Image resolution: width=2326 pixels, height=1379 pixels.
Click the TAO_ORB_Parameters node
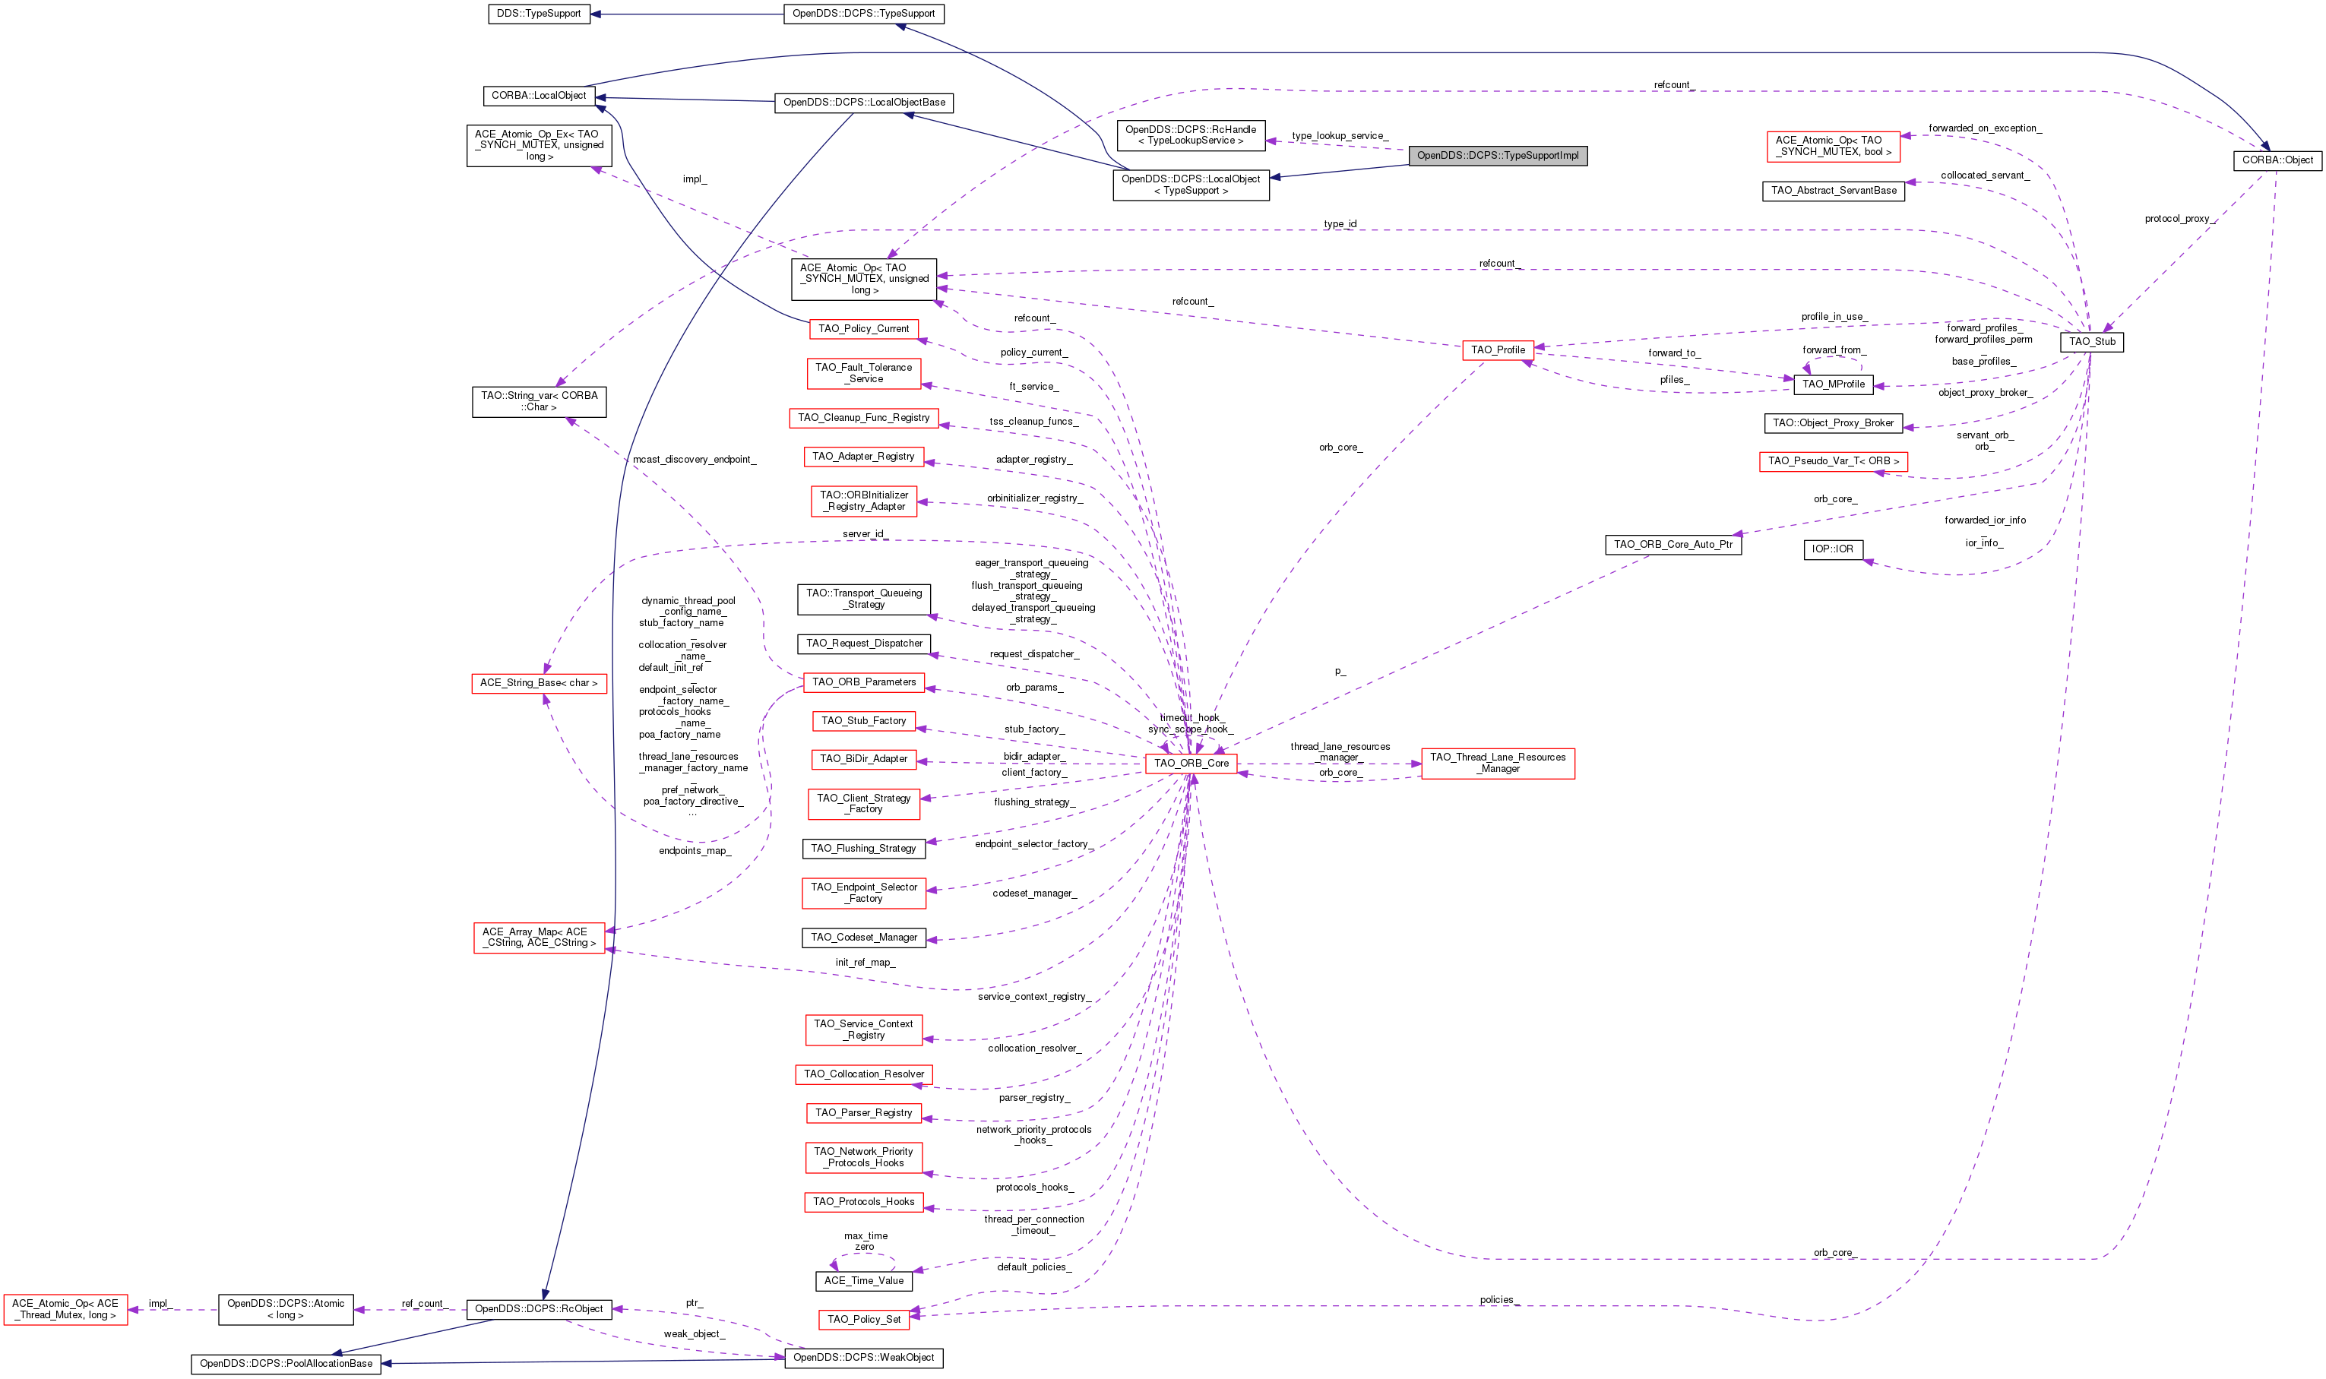point(863,683)
